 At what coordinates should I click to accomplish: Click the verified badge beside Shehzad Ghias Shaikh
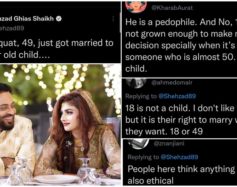[x=58, y=19]
